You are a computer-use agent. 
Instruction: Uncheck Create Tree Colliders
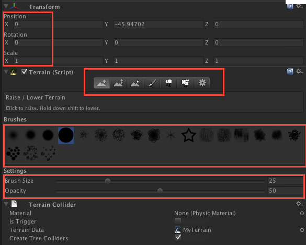(x=178, y=238)
